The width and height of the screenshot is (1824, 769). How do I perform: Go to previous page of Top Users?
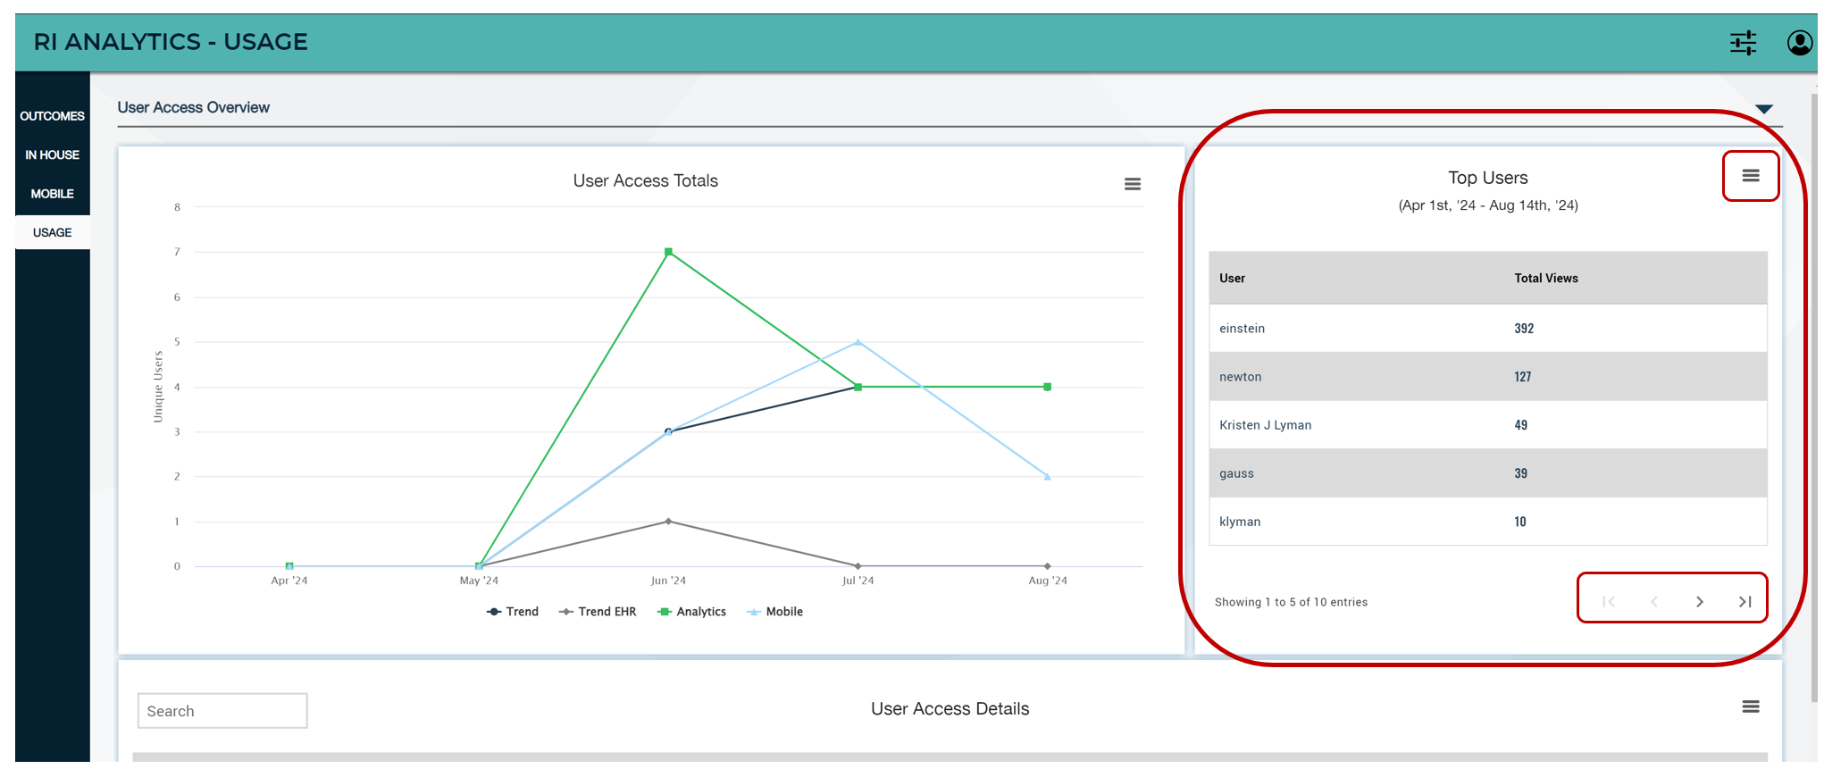coord(1654,602)
